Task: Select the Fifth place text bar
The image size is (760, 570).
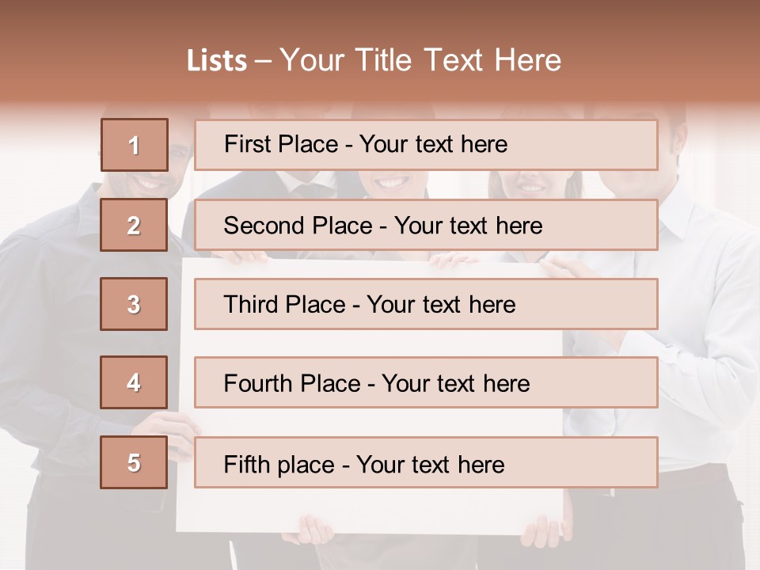Action: click(426, 462)
